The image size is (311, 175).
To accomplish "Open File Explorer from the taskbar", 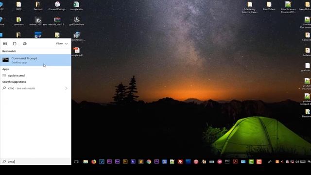I will coord(86,162).
